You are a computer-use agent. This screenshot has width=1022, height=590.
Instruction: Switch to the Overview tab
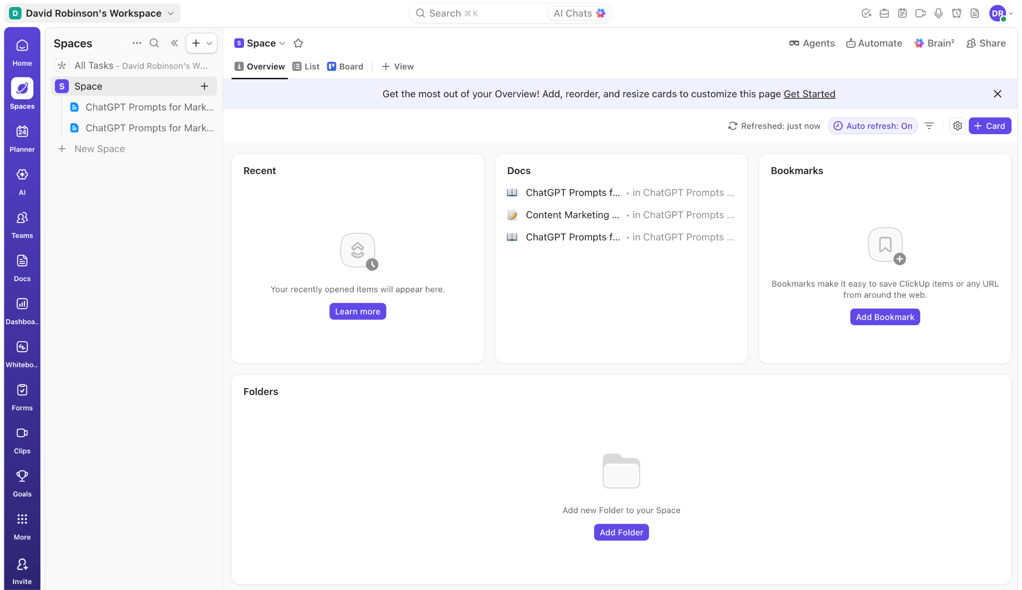coord(259,66)
